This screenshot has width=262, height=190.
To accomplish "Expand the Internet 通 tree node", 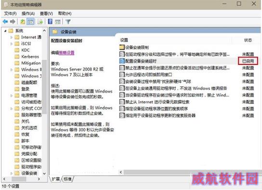I will (x=12, y=37).
